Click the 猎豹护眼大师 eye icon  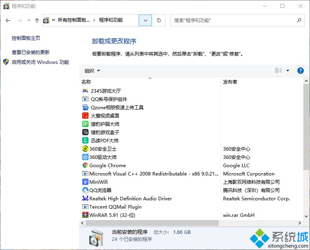coord(85,124)
